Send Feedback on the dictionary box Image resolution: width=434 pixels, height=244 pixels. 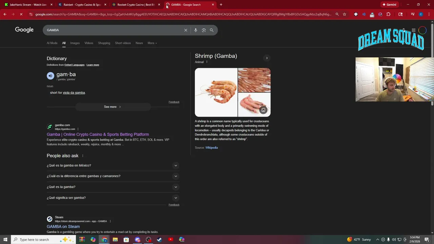[174, 102]
